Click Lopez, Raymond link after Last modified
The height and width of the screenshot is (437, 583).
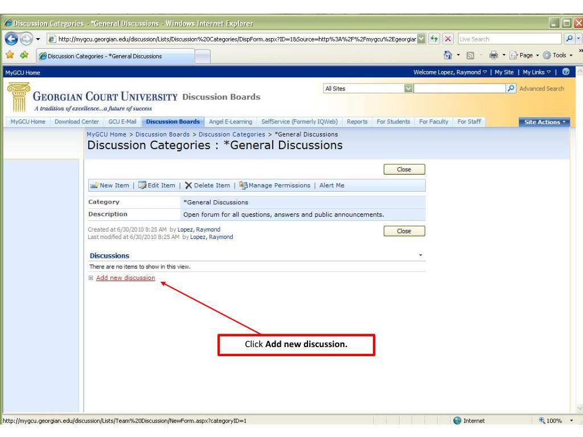click(212, 237)
